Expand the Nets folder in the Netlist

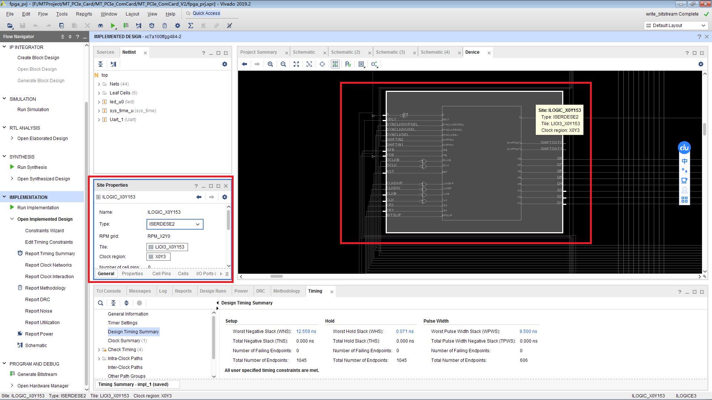click(x=99, y=84)
